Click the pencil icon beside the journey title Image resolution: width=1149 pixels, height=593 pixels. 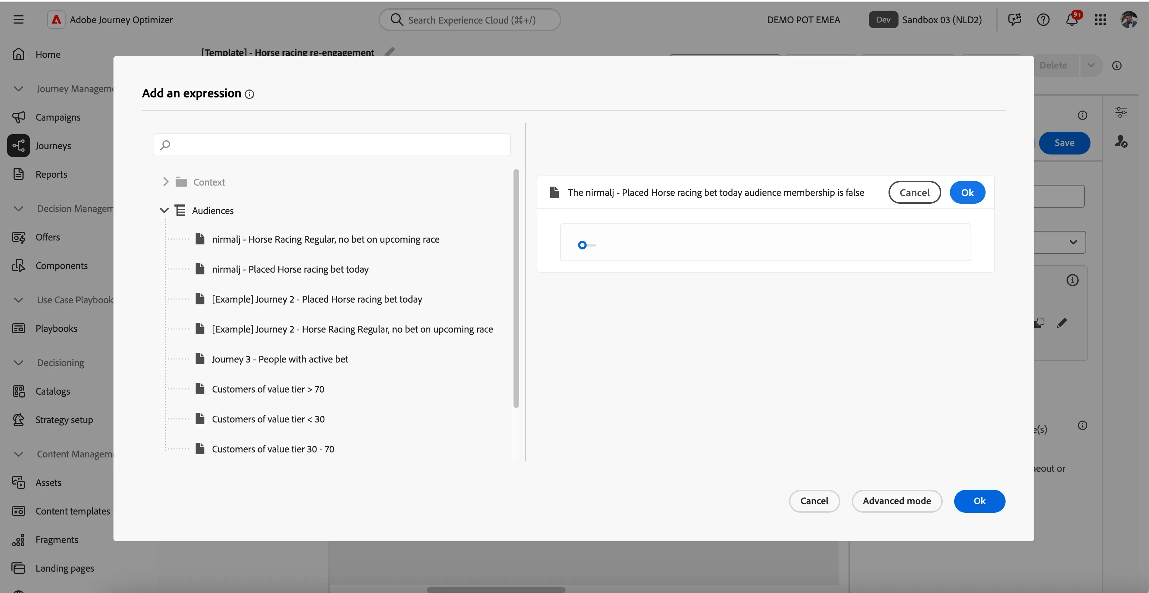(389, 52)
